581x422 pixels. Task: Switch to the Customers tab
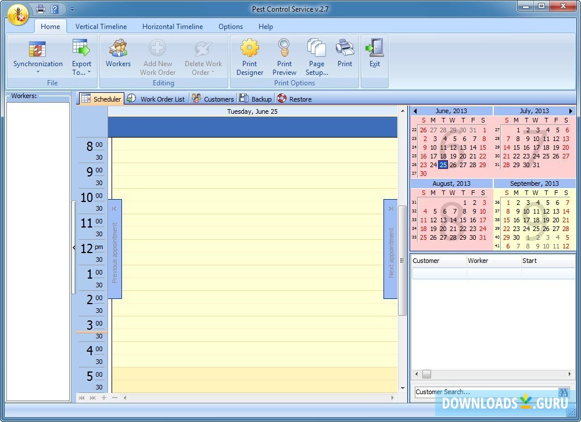(x=213, y=99)
